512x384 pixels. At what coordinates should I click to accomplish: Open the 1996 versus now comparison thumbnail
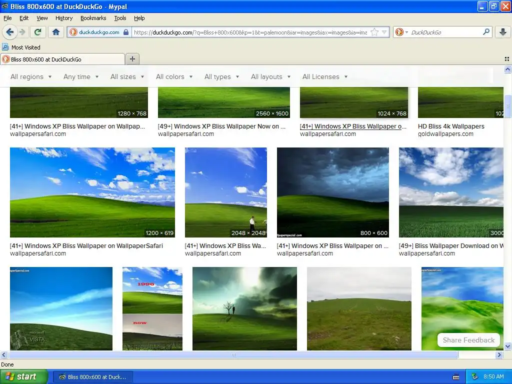[x=152, y=308]
